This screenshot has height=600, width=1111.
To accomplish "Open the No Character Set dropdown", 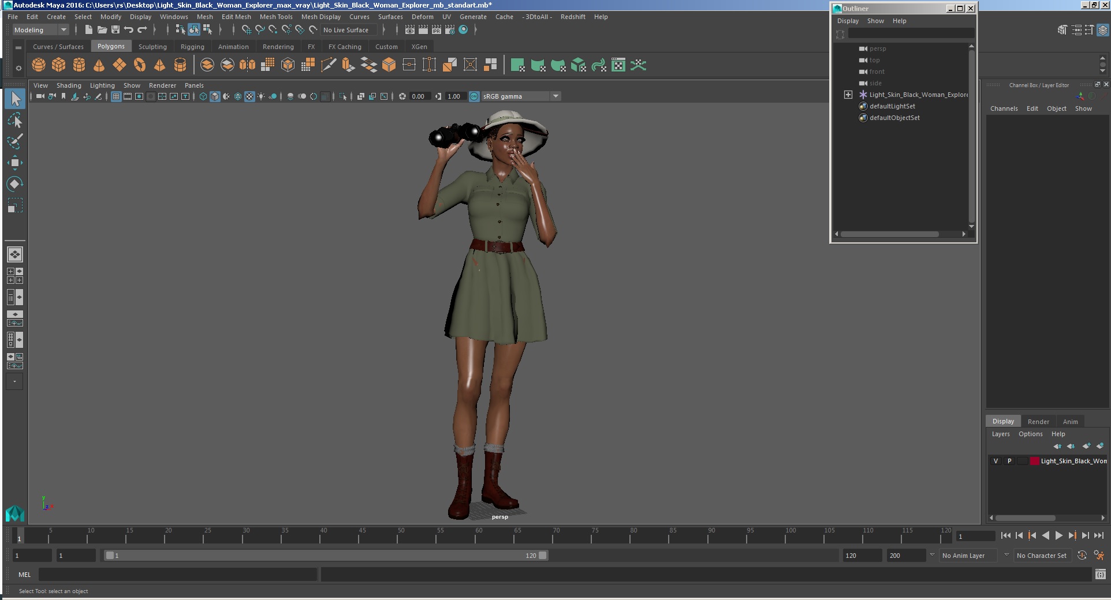I will click(1042, 556).
